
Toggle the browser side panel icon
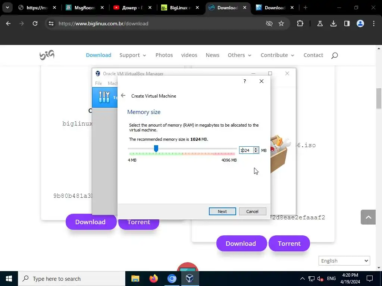point(347,23)
